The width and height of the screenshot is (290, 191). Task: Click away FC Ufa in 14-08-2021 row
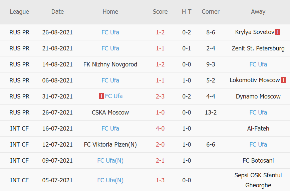tap(258, 64)
